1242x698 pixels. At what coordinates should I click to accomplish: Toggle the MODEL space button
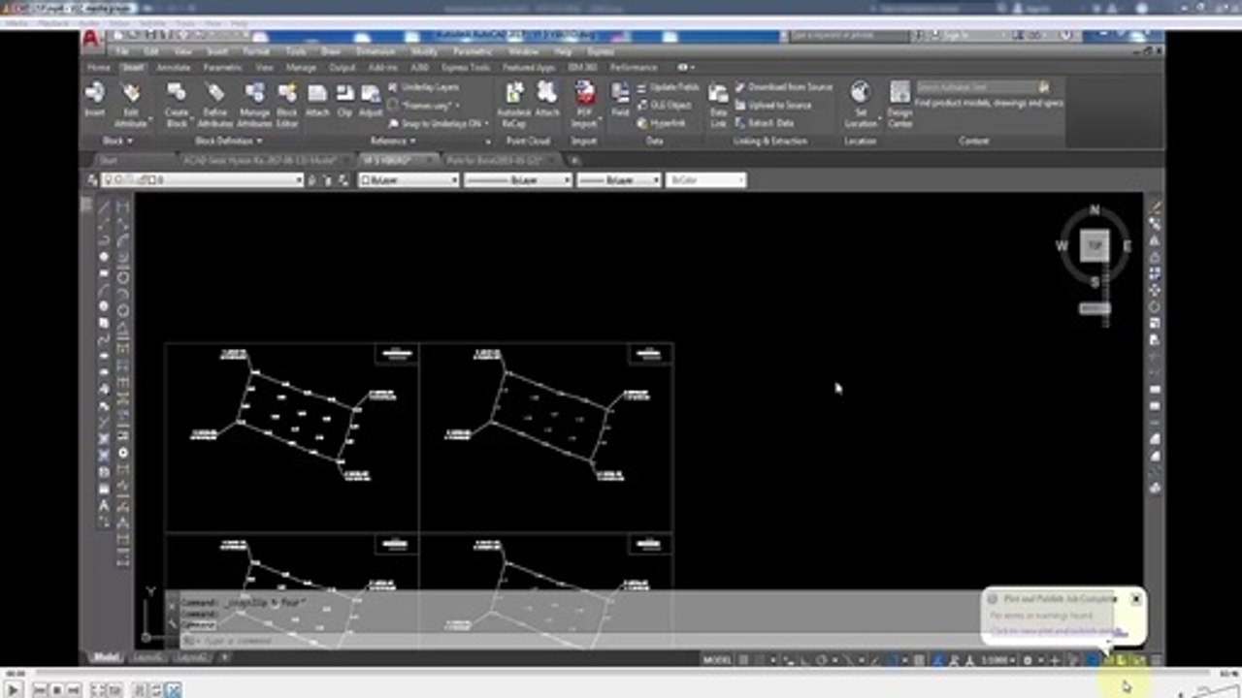coord(717,660)
